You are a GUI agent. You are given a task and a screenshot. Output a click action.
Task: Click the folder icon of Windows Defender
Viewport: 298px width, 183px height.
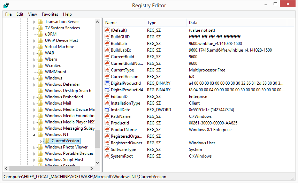point(40,84)
